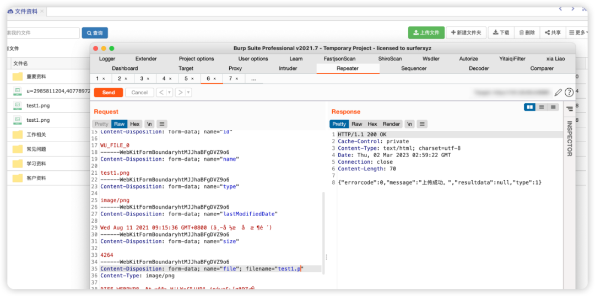Open the Extender tab
Image resolution: width=595 pixels, height=296 pixels.
point(146,59)
